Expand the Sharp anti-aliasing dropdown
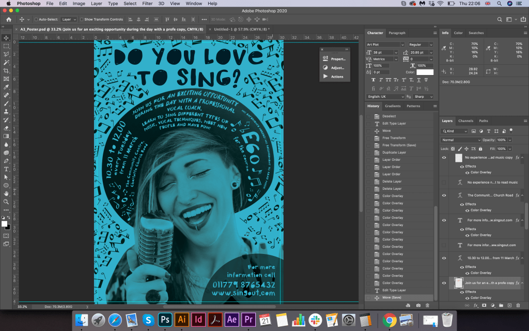Viewport: 529px width, 331px height. [423, 97]
